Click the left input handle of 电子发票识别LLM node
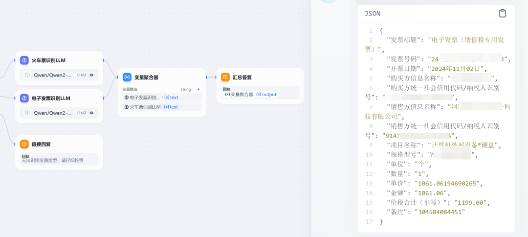 coord(15,99)
